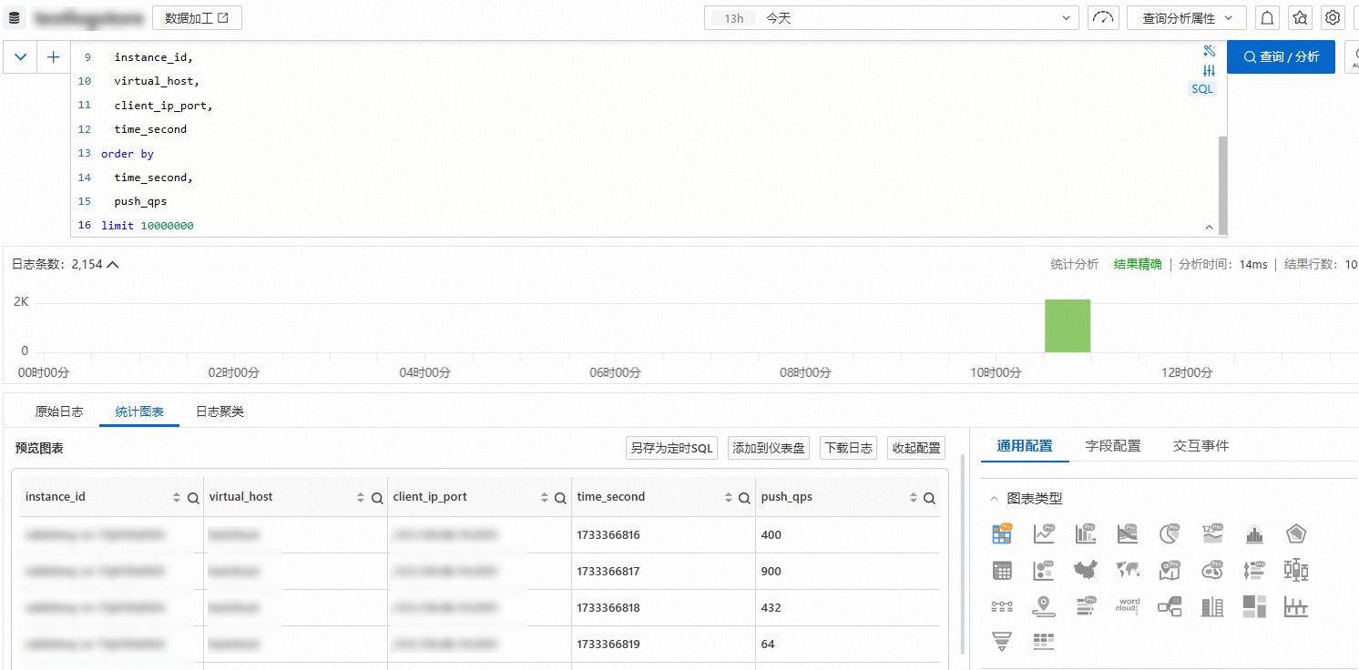This screenshot has height=670, width=1359.
Task: Click the 收起配置 button
Action: (915, 448)
